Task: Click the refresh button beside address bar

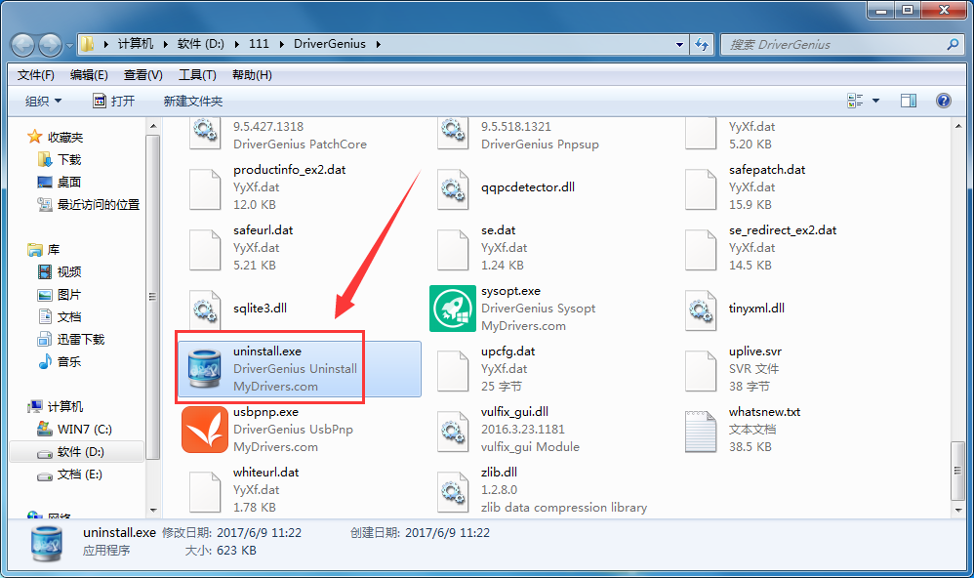Action: point(702,44)
